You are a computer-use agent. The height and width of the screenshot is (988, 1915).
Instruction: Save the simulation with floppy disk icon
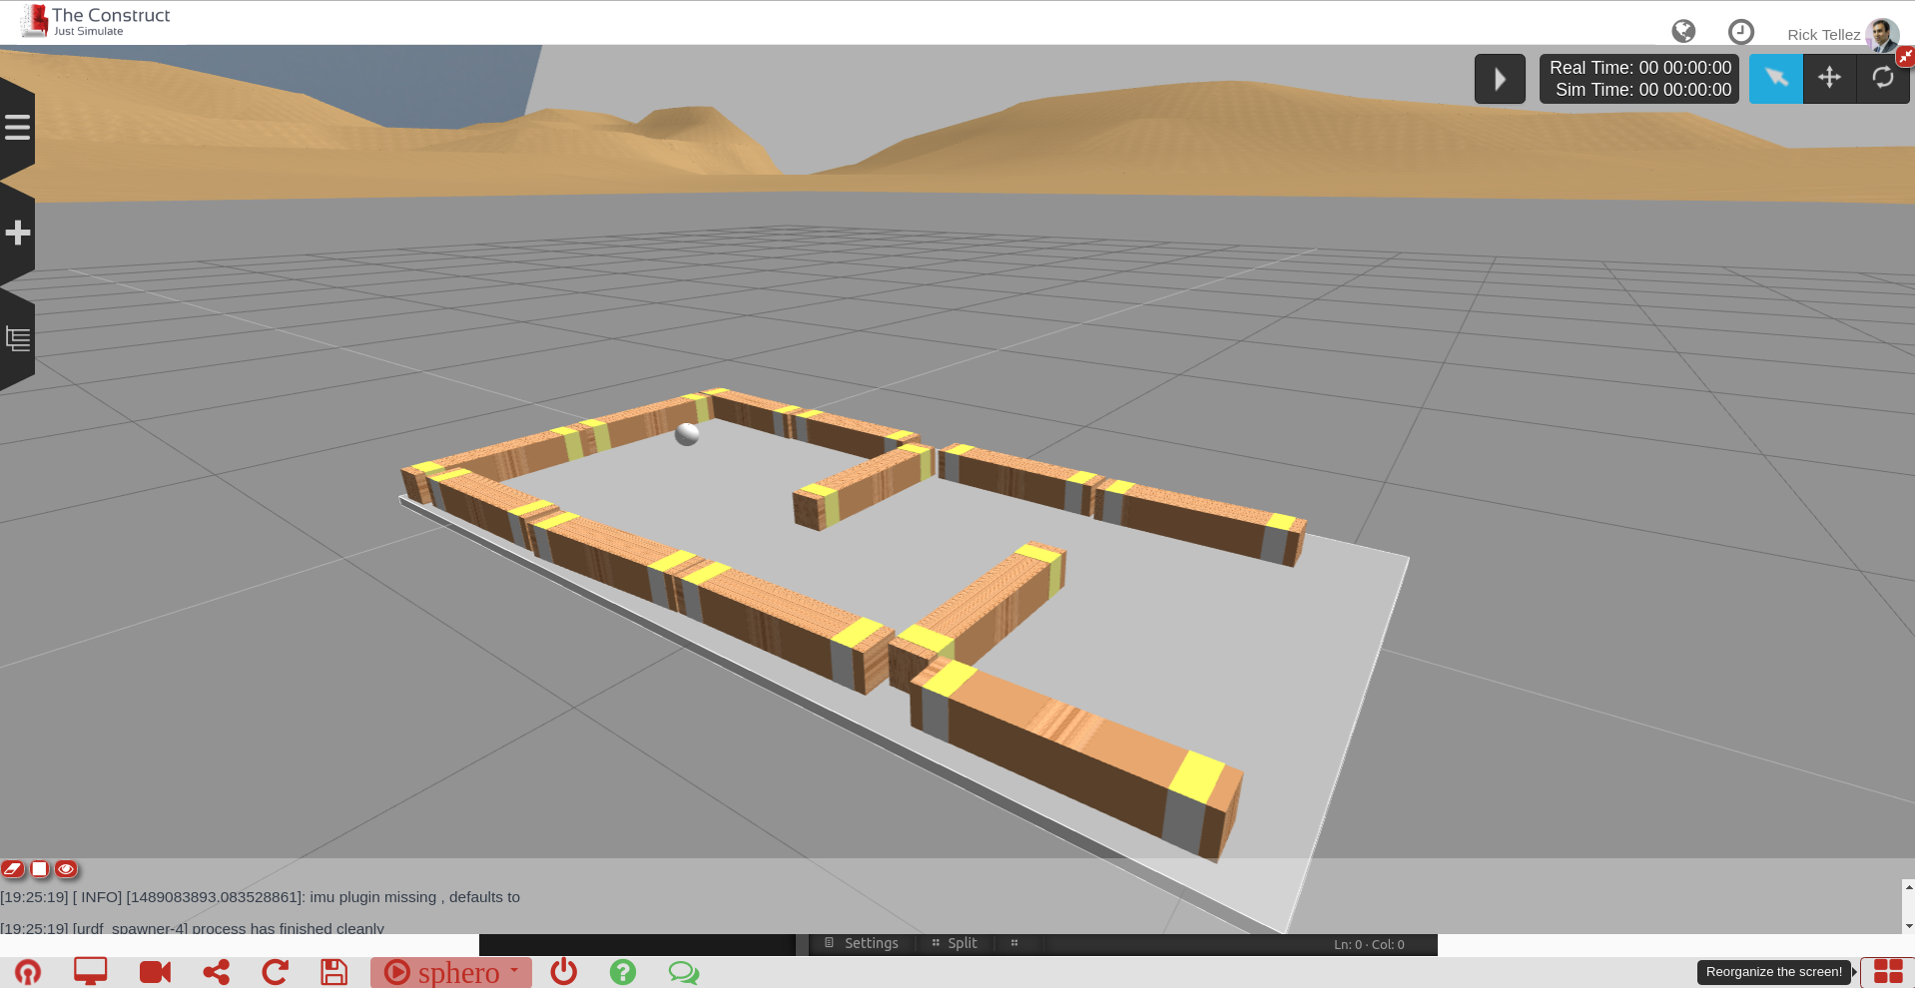tap(333, 972)
